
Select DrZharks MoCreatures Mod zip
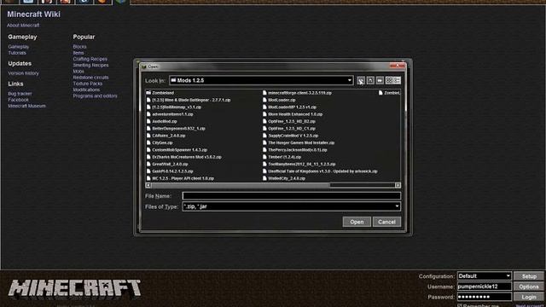[x=183, y=157]
